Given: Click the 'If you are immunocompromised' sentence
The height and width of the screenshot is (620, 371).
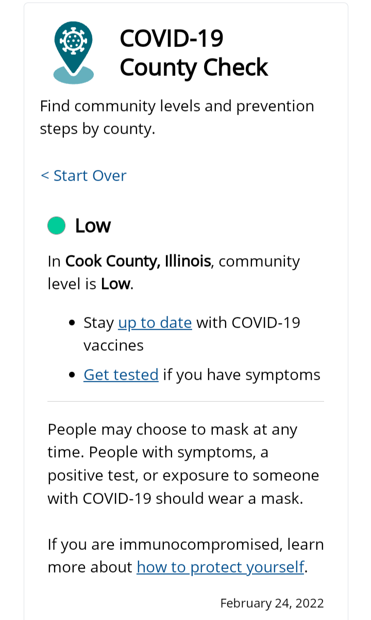Looking at the screenshot, I should coord(186,556).
